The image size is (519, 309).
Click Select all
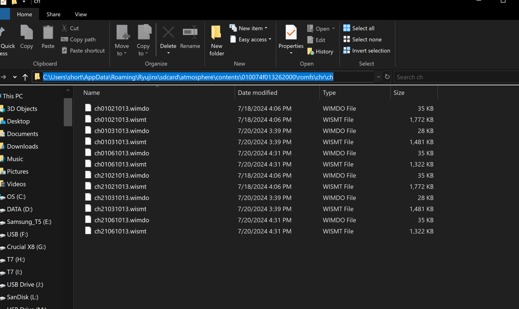click(359, 28)
